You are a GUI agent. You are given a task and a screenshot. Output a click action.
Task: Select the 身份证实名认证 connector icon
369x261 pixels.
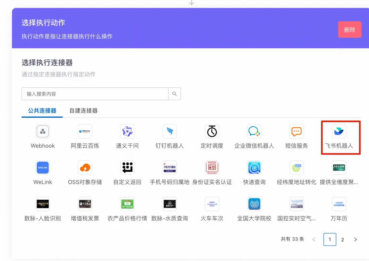tap(212, 167)
